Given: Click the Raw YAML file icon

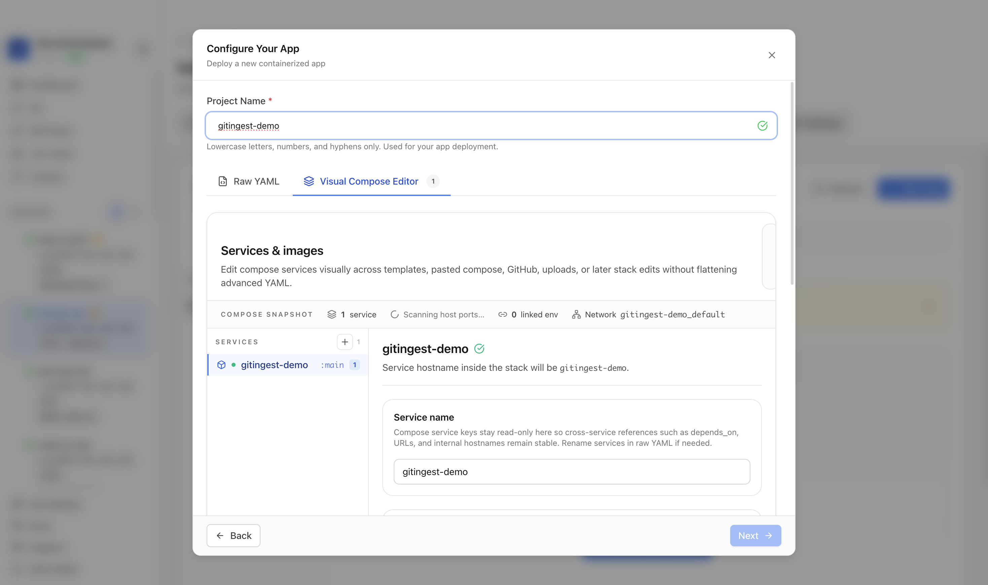Looking at the screenshot, I should pyautogui.click(x=222, y=181).
